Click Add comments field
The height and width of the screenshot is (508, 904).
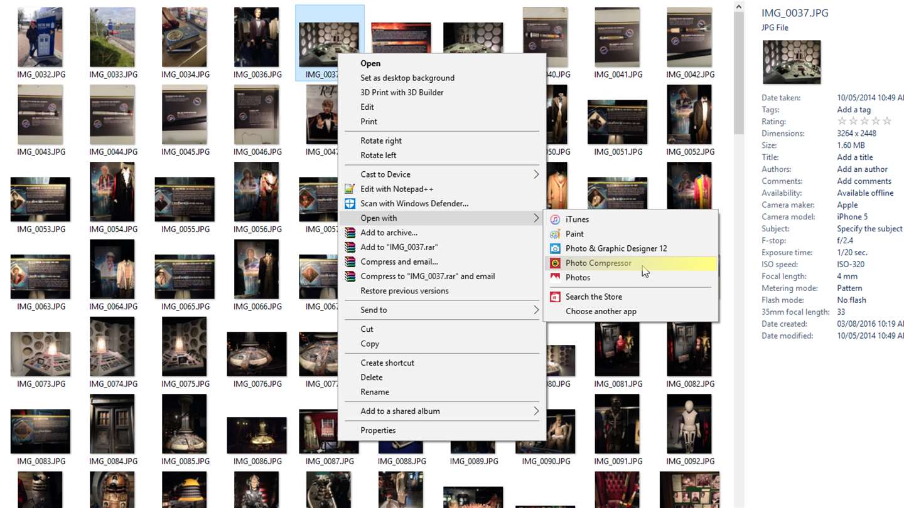tap(864, 181)
